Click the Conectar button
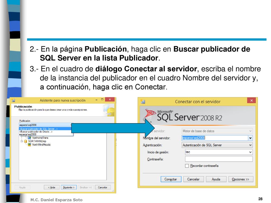Image resolution: width=271 pixels, height=203 pixels. tap(171, 179)
